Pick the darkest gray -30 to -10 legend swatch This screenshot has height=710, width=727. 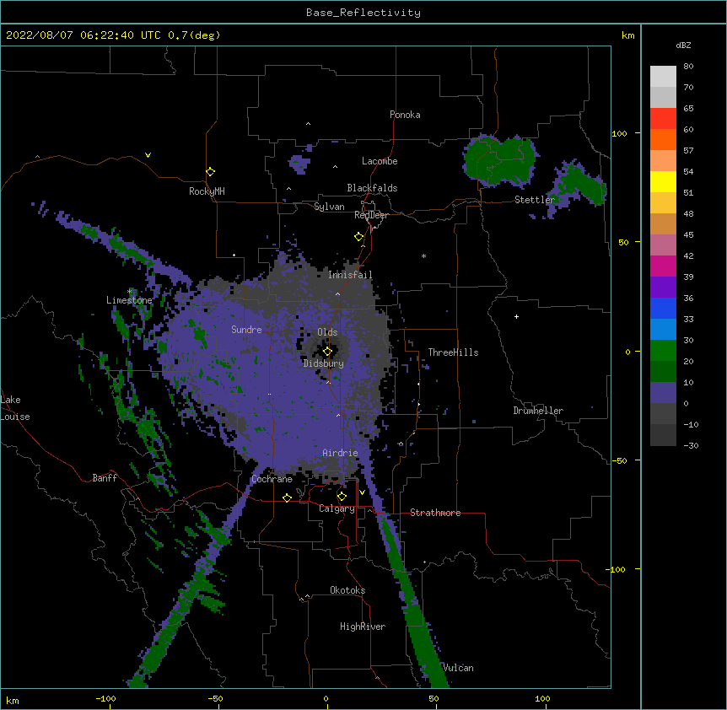click(x=663, y=435)
